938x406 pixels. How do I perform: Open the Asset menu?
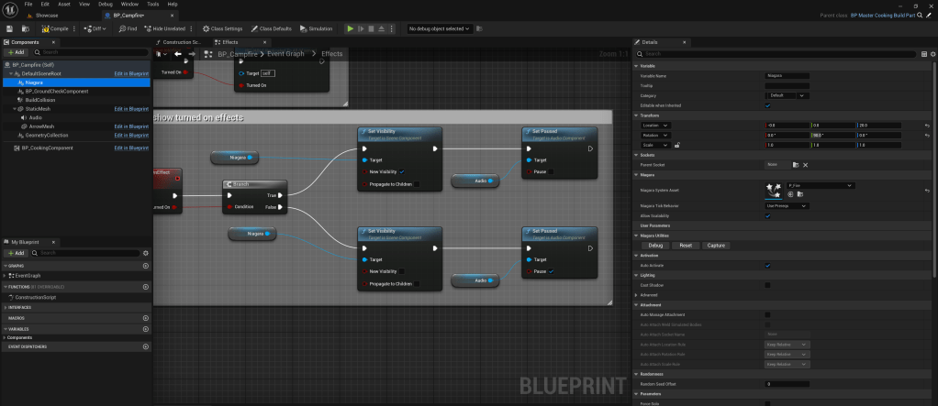[x=62, y=5]
